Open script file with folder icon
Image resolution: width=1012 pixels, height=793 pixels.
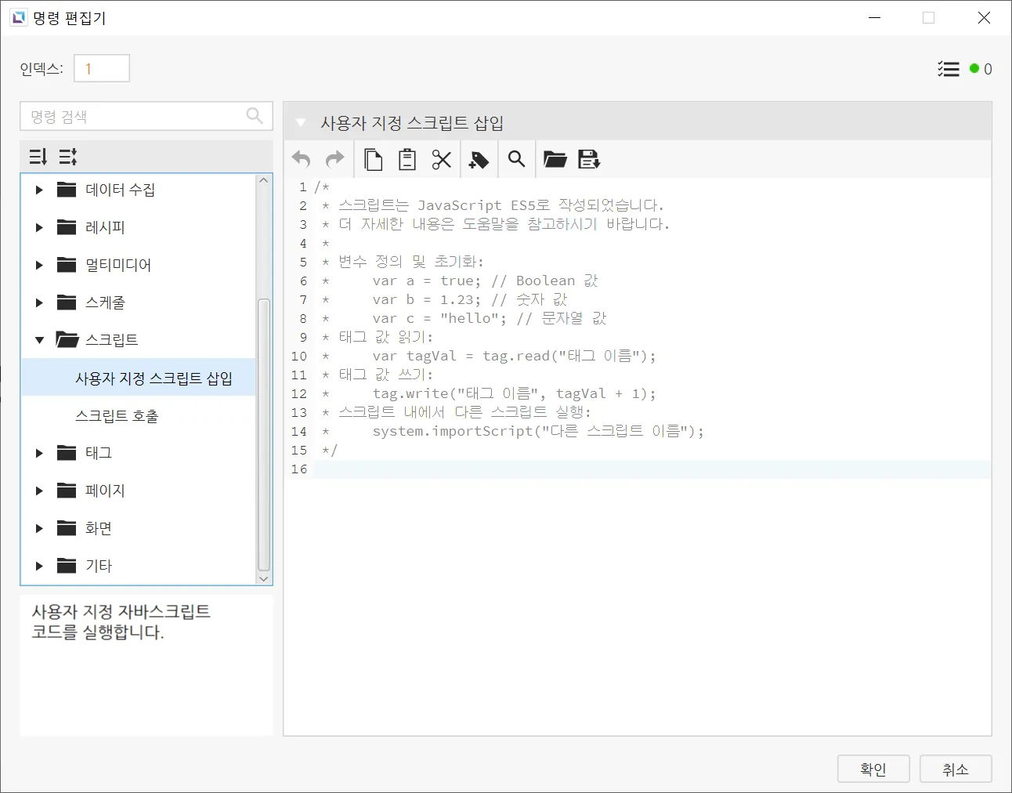coord(555,160)
